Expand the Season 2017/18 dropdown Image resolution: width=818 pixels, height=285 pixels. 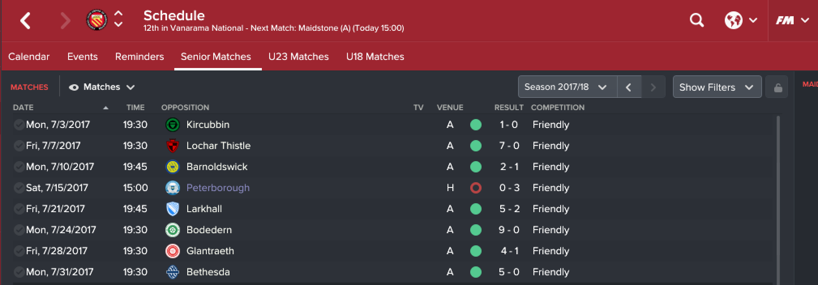pyautogui.click(x=567, y=87)
